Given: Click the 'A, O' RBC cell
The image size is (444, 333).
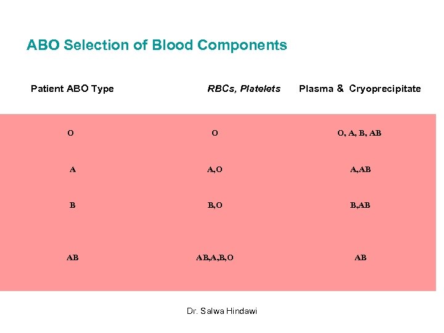Looking at the screenshot, I should [215, 170].
